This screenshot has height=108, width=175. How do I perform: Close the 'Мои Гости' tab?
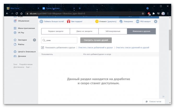(x=38, y=8)
